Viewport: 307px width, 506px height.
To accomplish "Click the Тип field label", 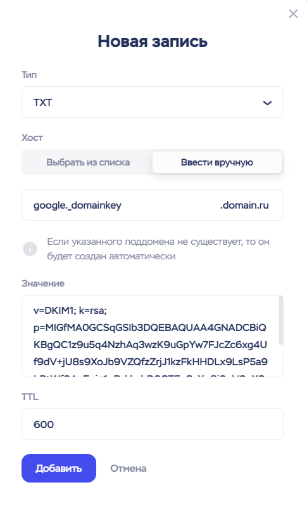I will pyautogui.click(x=29, y=75).
